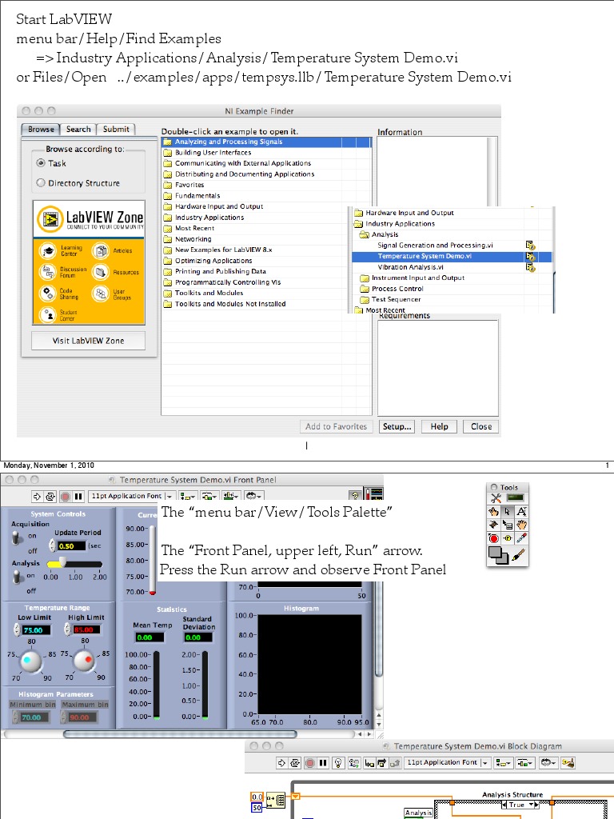Toggle Highlight Execution light bulb on the Block Diagram

coord(338,763)
